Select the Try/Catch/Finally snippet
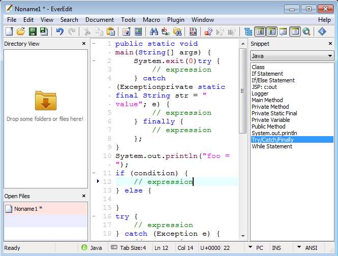The width and height of the screenshot is (338, 256). pyautogui.click(x=292, y=140)
